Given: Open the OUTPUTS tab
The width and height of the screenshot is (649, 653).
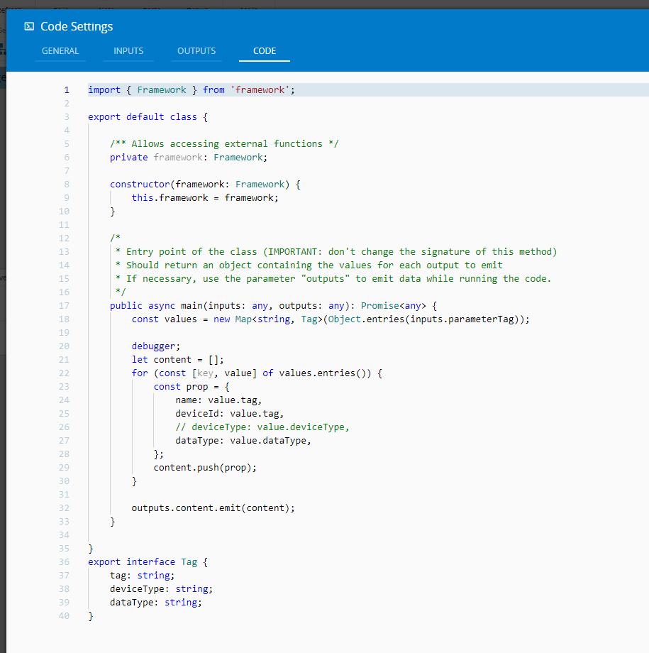Looking at the screenshot, I should click(196, 51).
